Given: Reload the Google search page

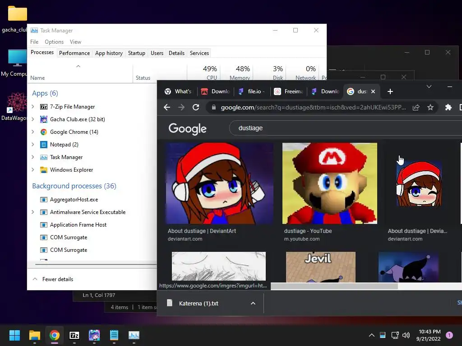Looking at the screenshot, I should (196, 107).
